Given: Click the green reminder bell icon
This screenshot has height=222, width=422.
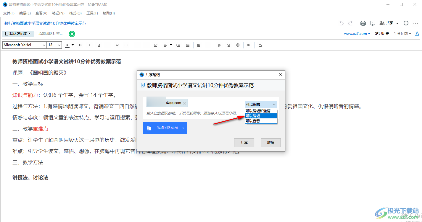Looking at the screenshot, I should coord(72,34).
